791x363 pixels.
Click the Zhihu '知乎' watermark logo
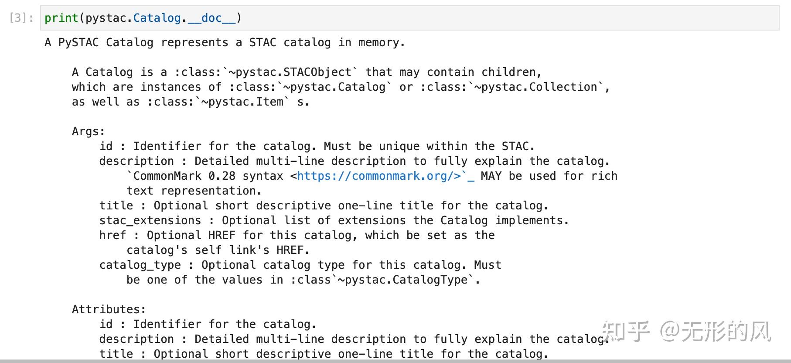(x=626, y=331)
